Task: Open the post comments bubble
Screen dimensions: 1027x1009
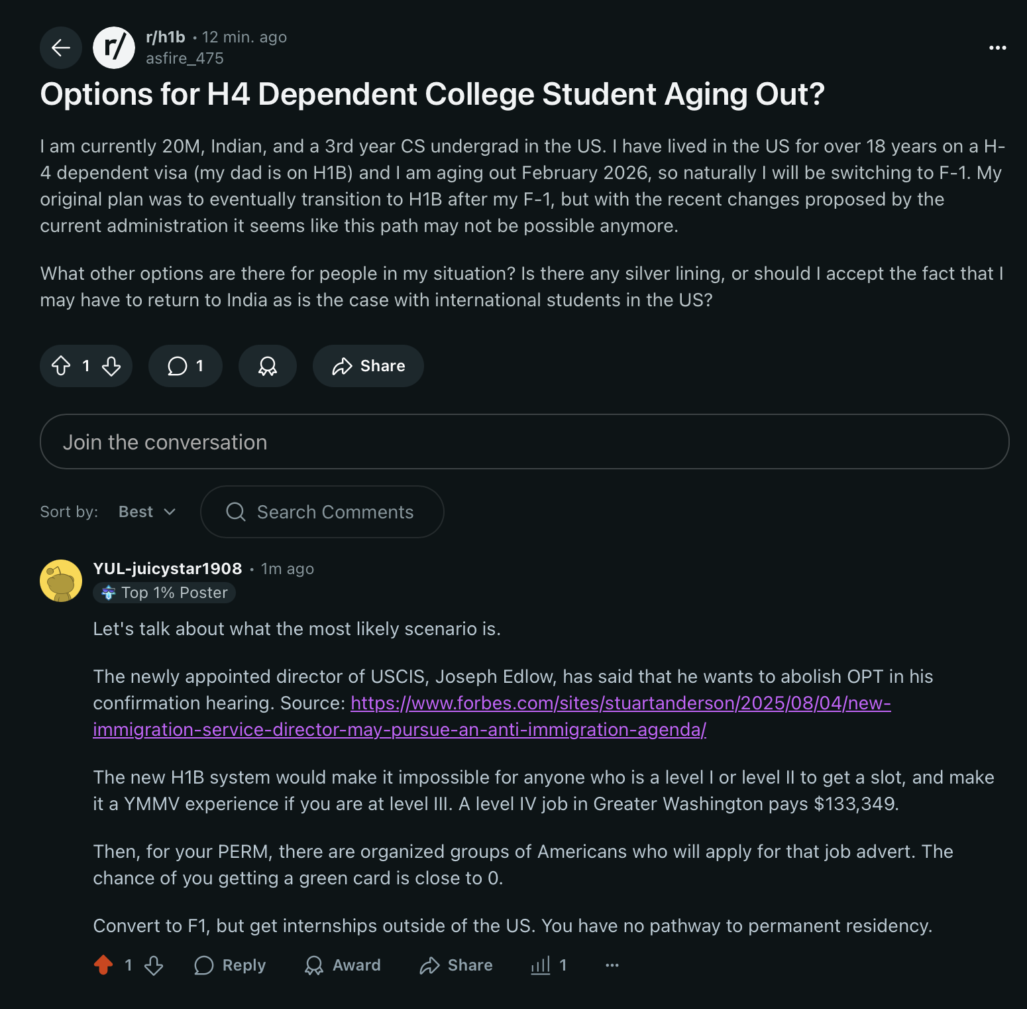Action: [186, 366]
